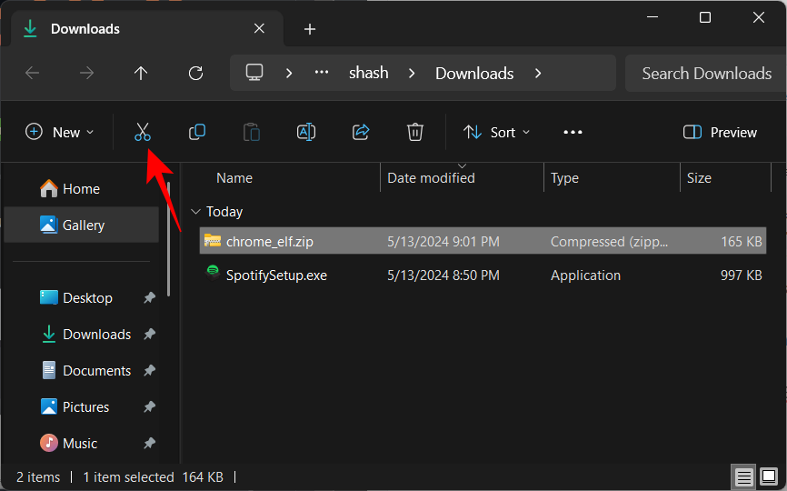
Task: Open a new File Explorer tab
Action: (310, 29)
